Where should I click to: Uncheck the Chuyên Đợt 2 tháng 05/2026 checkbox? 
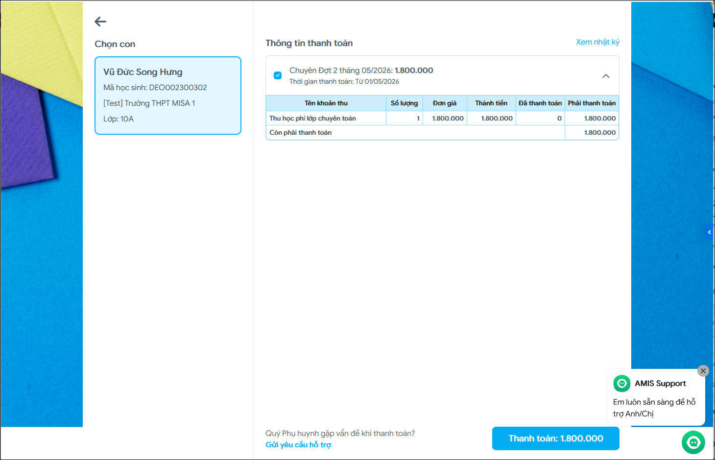[x=278, y=75]
